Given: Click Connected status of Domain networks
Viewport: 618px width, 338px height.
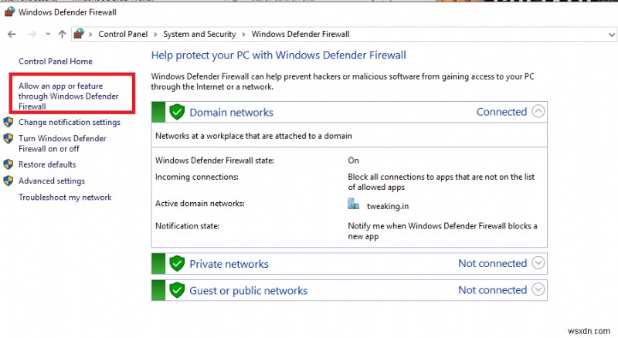Looking at the screenshot, I should pyautogui.click(x=501, y=112).
